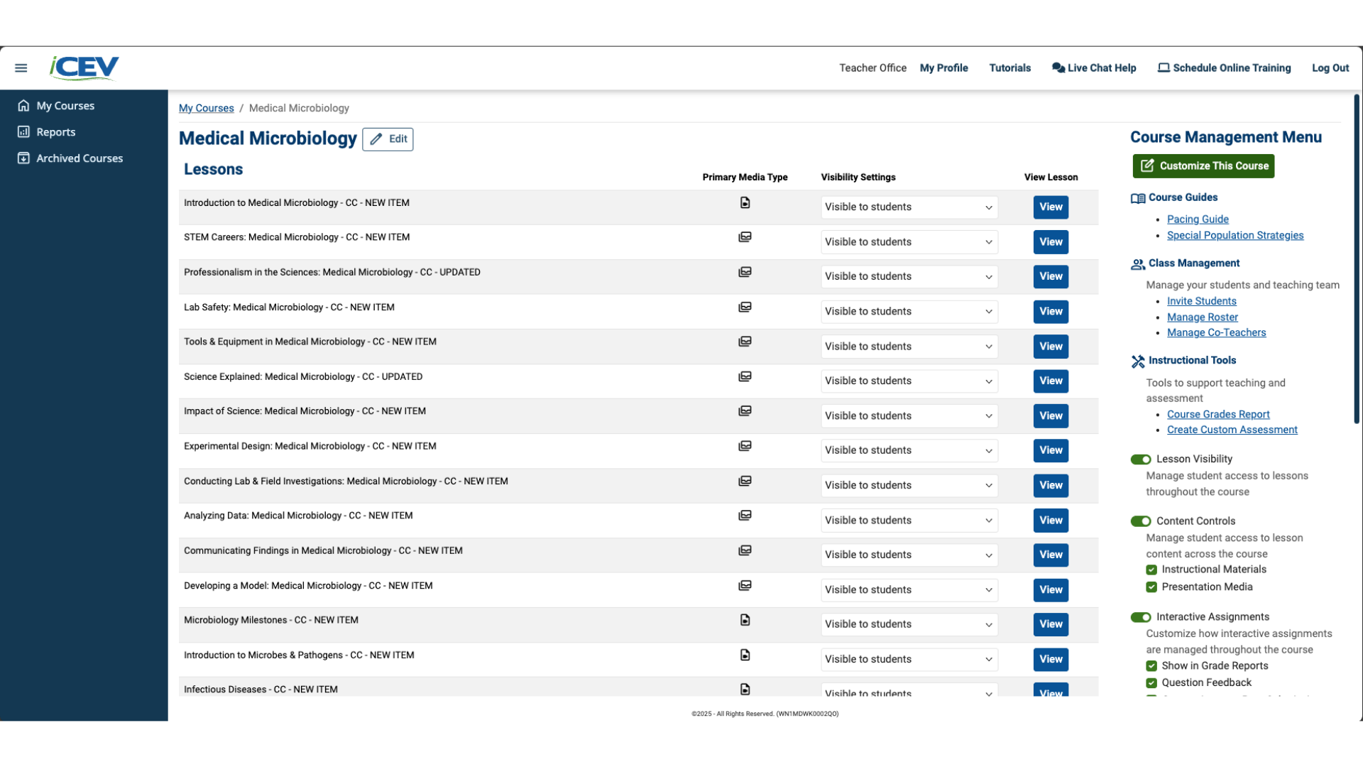Click the Course Guides book icon
This screenshot has width=1363, height=767.
tap(1138, 198)
